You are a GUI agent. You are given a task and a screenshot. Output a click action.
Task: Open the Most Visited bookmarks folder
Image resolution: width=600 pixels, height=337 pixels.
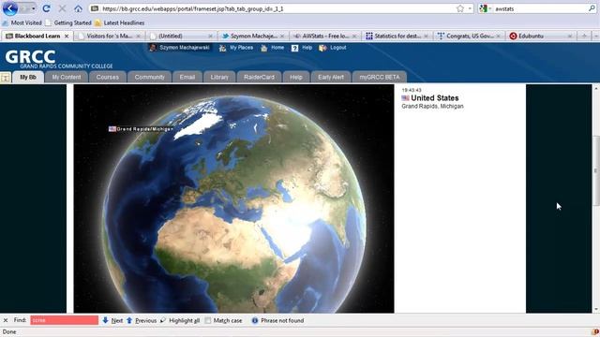pyautogui.click(x=22, y=22)
